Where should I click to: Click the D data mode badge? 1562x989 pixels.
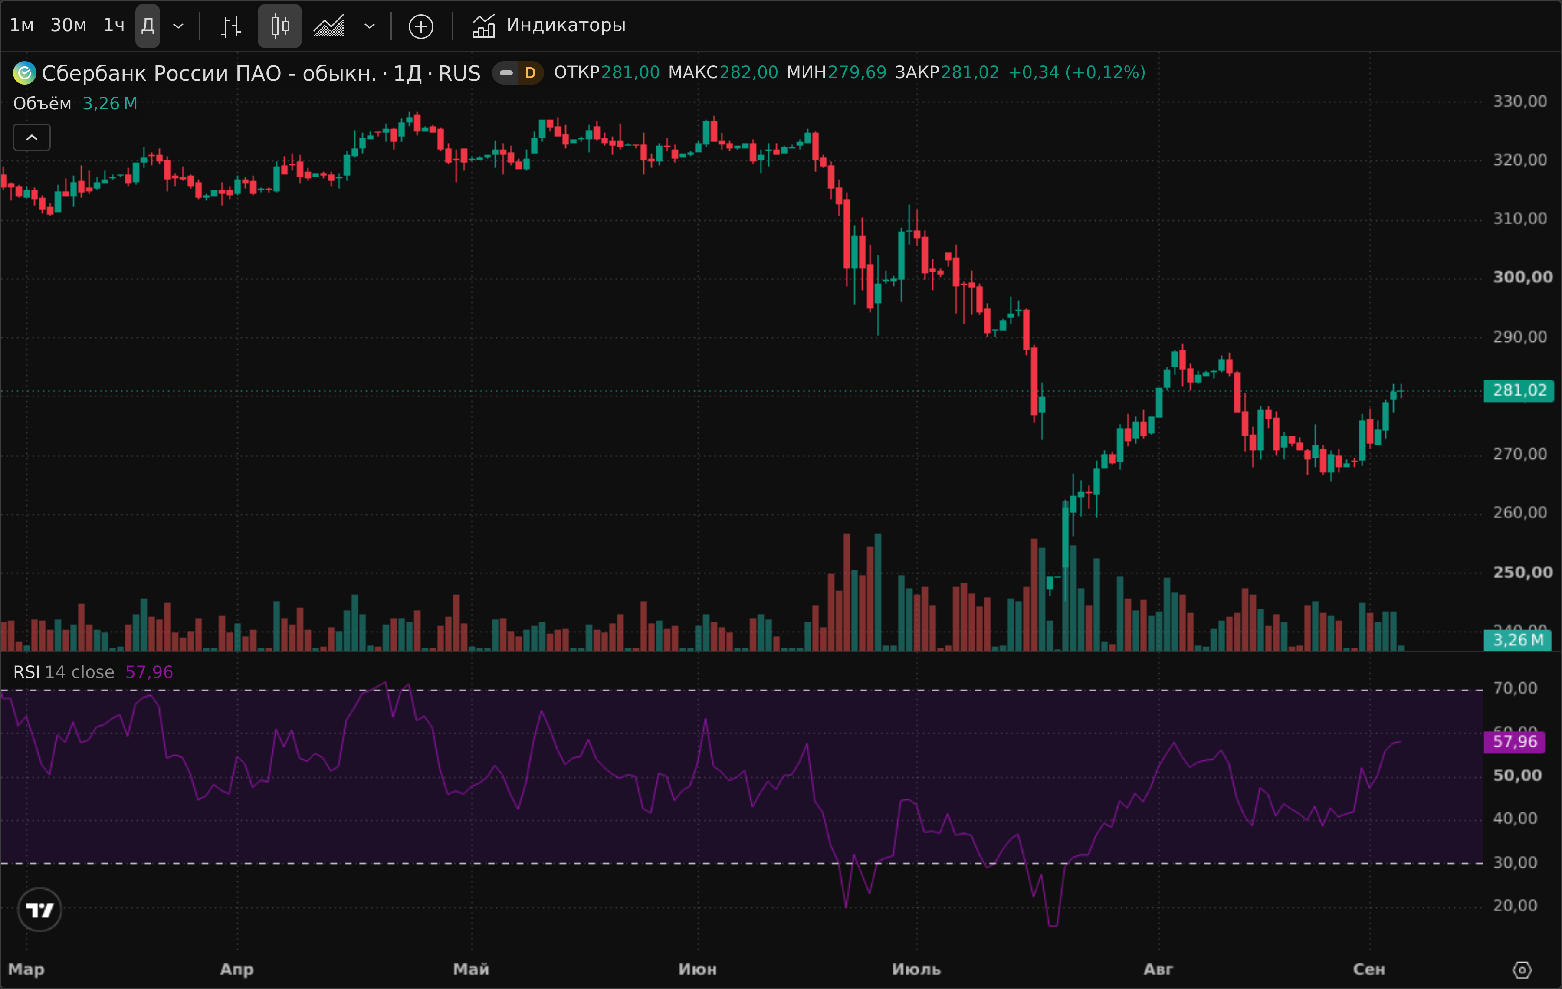(x=530, y=72)
